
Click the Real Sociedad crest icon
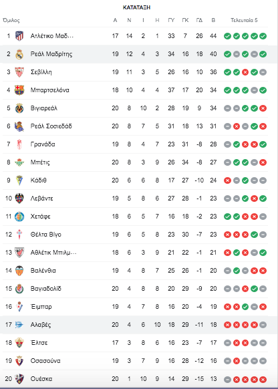[x=19, y=126]
